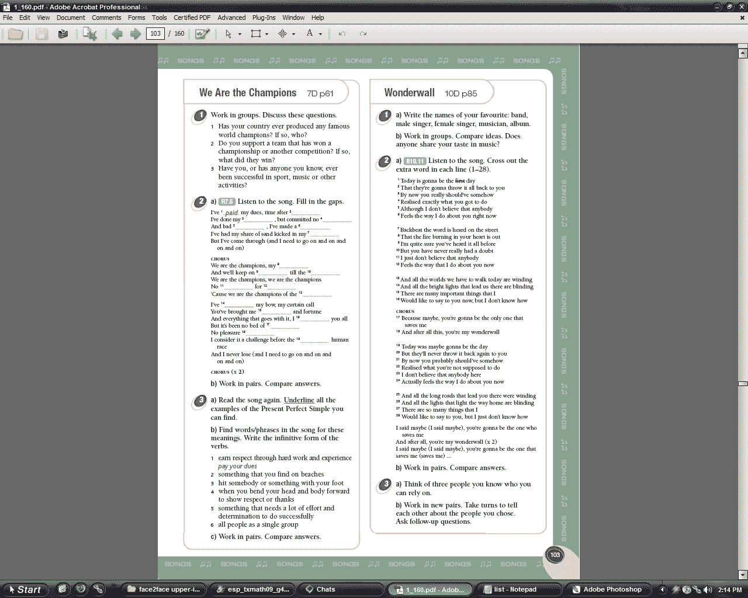Select the TouchUp Text 'A' tool
Screen dimensions: 748x598
click(x=310, y=33)
